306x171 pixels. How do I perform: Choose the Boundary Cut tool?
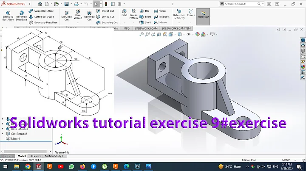coord(107,22)
